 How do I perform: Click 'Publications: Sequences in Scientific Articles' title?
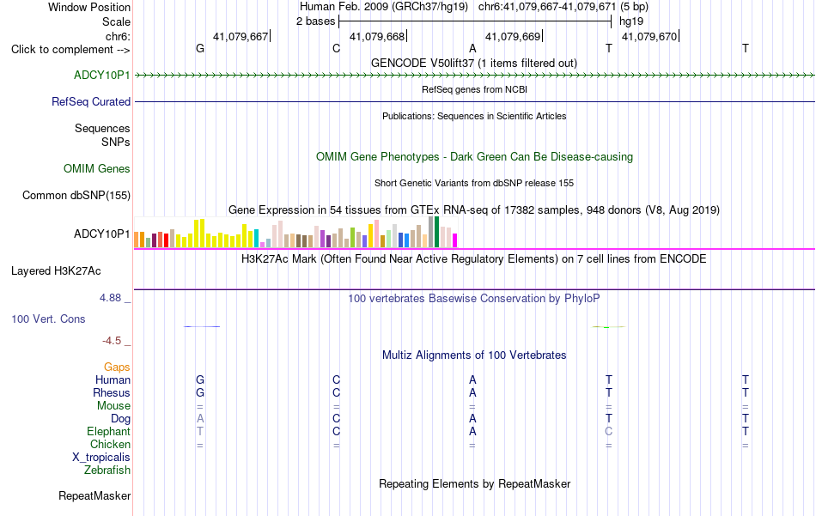click(x=474, y=116)
